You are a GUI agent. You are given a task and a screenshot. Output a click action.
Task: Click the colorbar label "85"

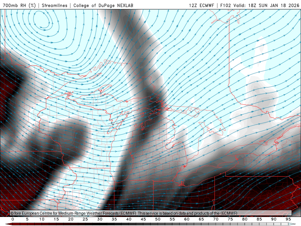pyautogui.click(x=259, y=219)
